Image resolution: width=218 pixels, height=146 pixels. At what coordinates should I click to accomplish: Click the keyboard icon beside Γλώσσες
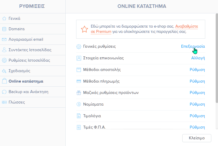pyautogui.click(x=4, y=102)
